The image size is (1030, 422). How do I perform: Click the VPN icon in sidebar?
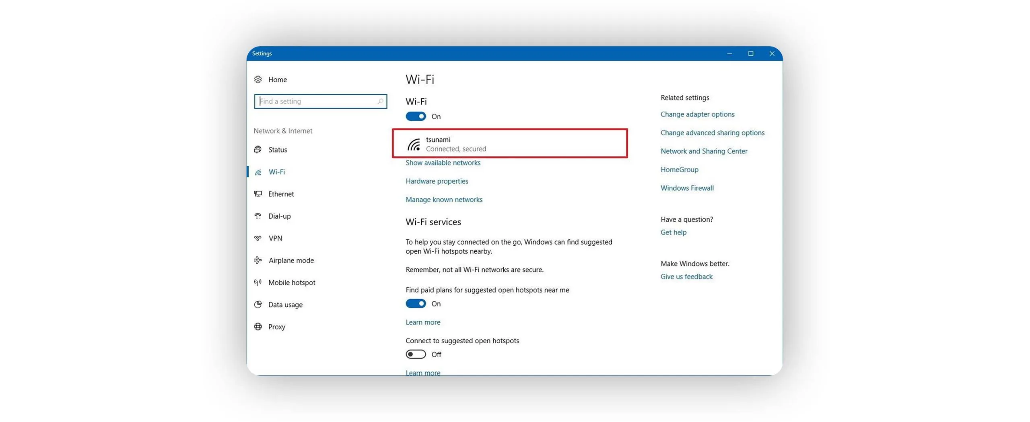258,238
